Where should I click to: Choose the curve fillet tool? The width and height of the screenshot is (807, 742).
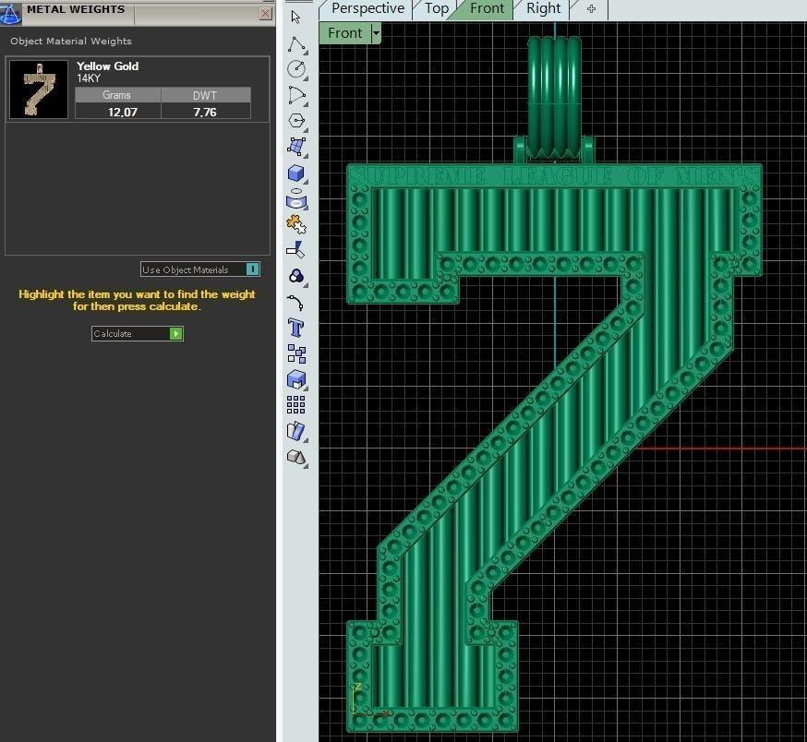click(295, 303)
